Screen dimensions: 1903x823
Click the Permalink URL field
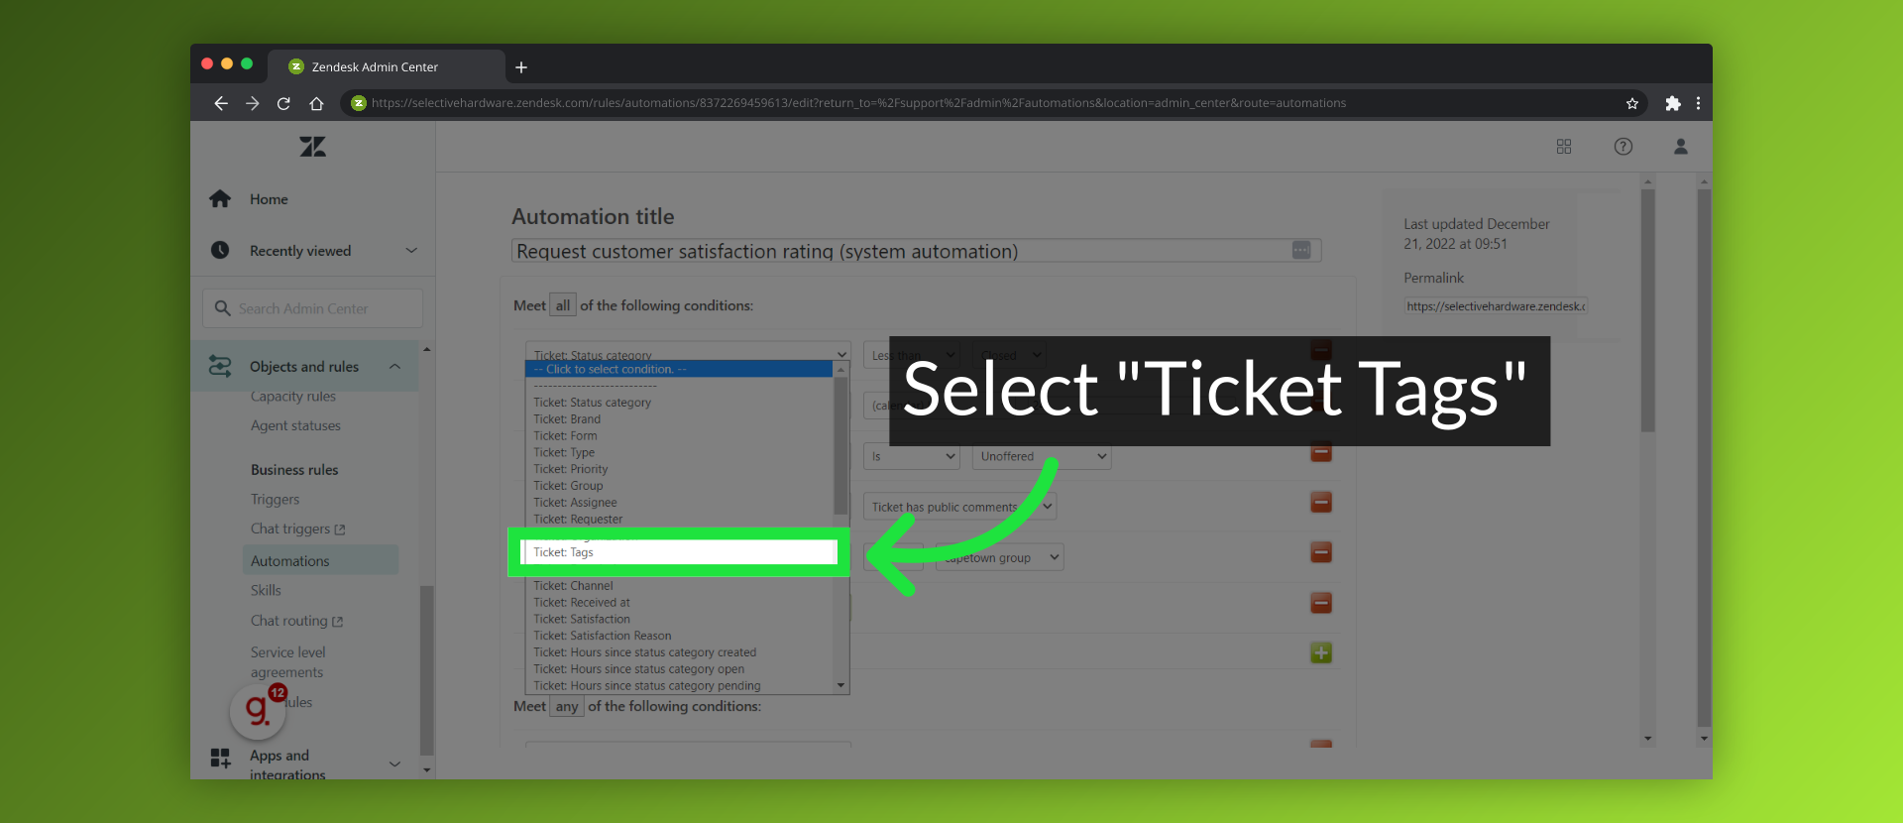pos(1496,306)
